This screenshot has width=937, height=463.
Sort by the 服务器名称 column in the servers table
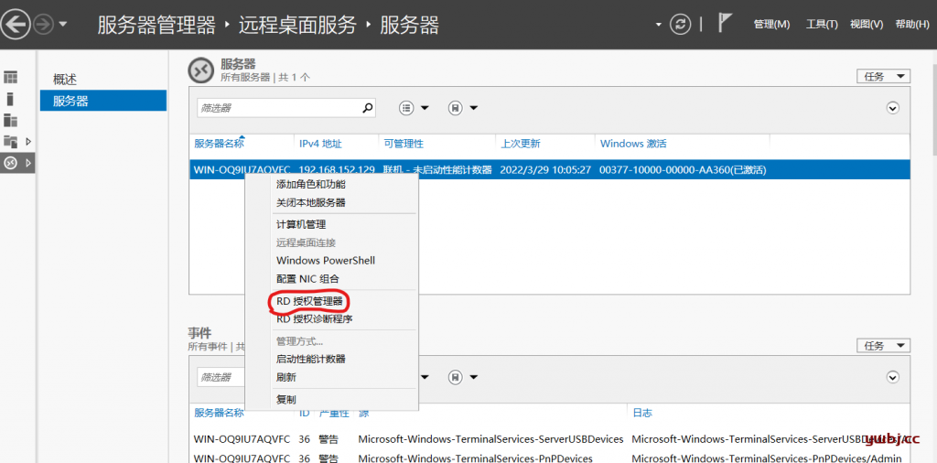[x=219, y=144]
